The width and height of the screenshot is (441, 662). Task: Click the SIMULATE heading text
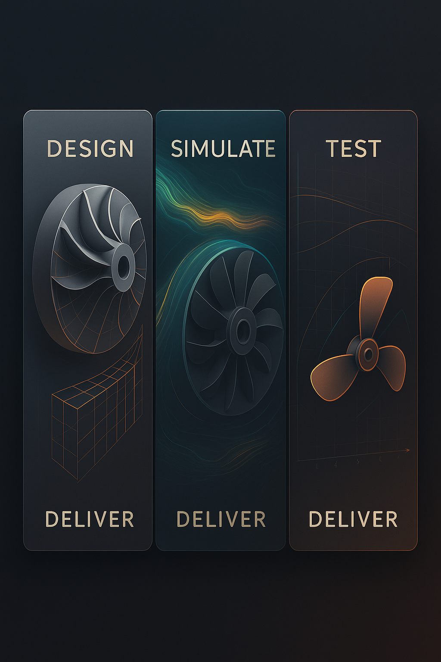223,149
